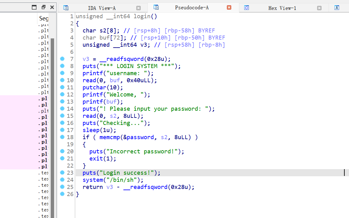This screenshot has width=349, height=218.
Task: Click the left panel vertical scrollbar
Action: point(53,124)
